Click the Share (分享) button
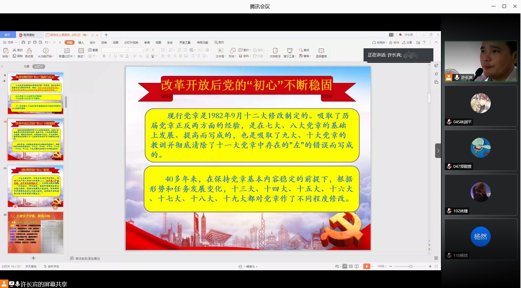The width and height of the screenshot is (521, 288). coord(407,42)
